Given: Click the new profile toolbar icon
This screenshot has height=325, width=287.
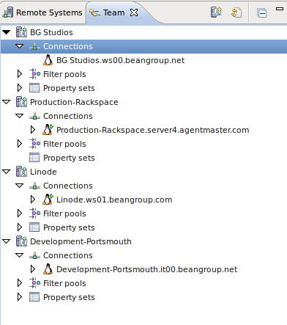Looking at the screenshot, I should coord(216,12).
